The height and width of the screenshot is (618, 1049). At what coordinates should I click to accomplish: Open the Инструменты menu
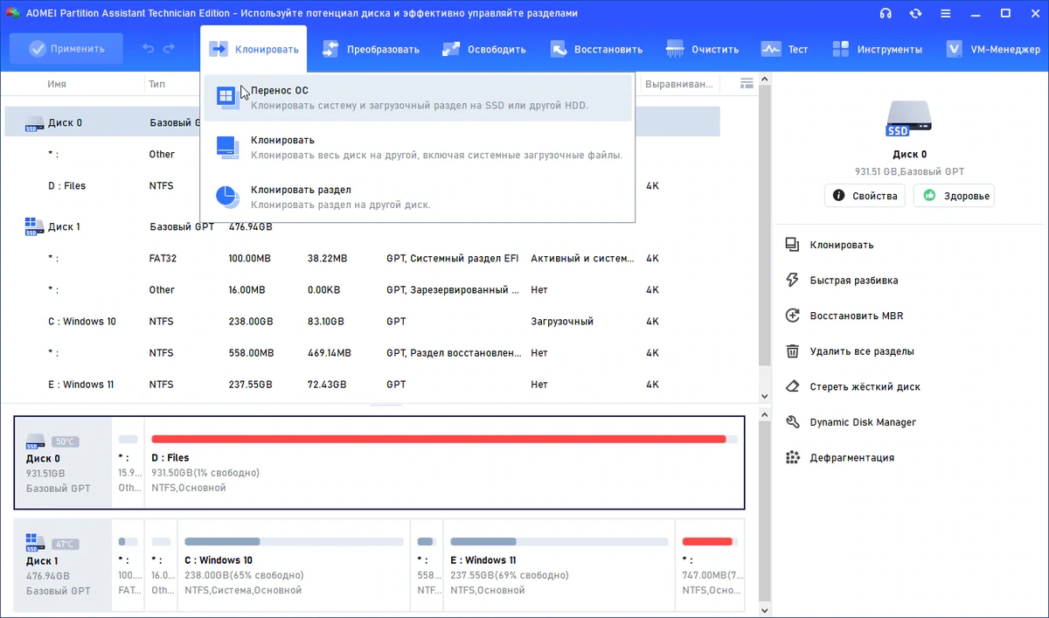pos(877,49)
